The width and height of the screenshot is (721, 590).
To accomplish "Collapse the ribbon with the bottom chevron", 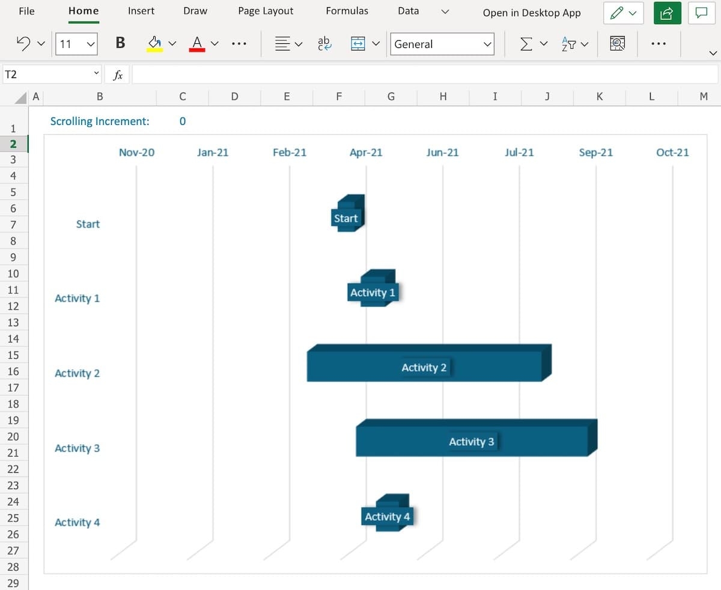I will pos(713,53).
